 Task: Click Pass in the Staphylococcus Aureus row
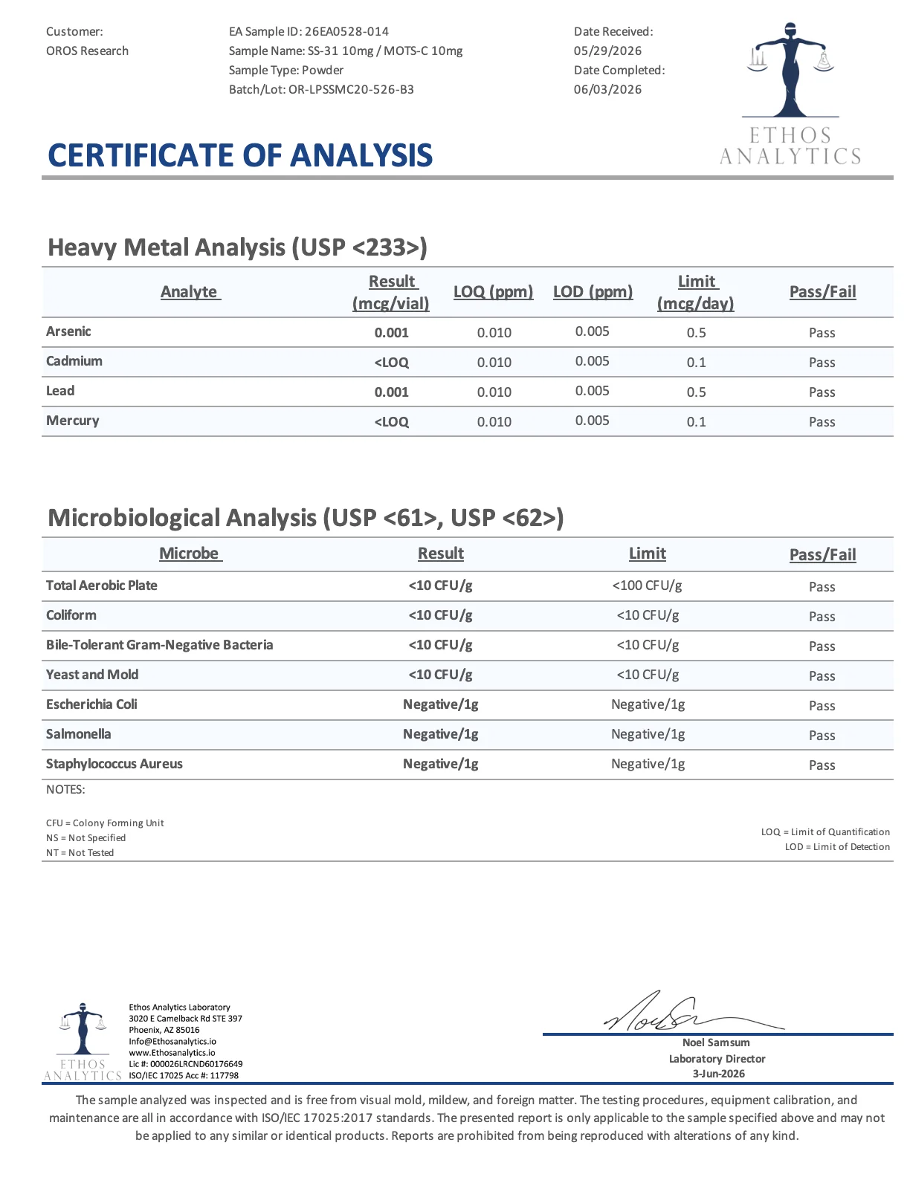click(822, 765)
